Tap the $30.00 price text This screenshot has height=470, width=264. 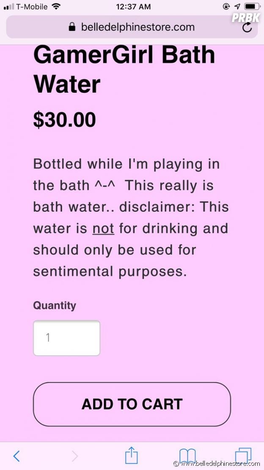coord(65,120)
